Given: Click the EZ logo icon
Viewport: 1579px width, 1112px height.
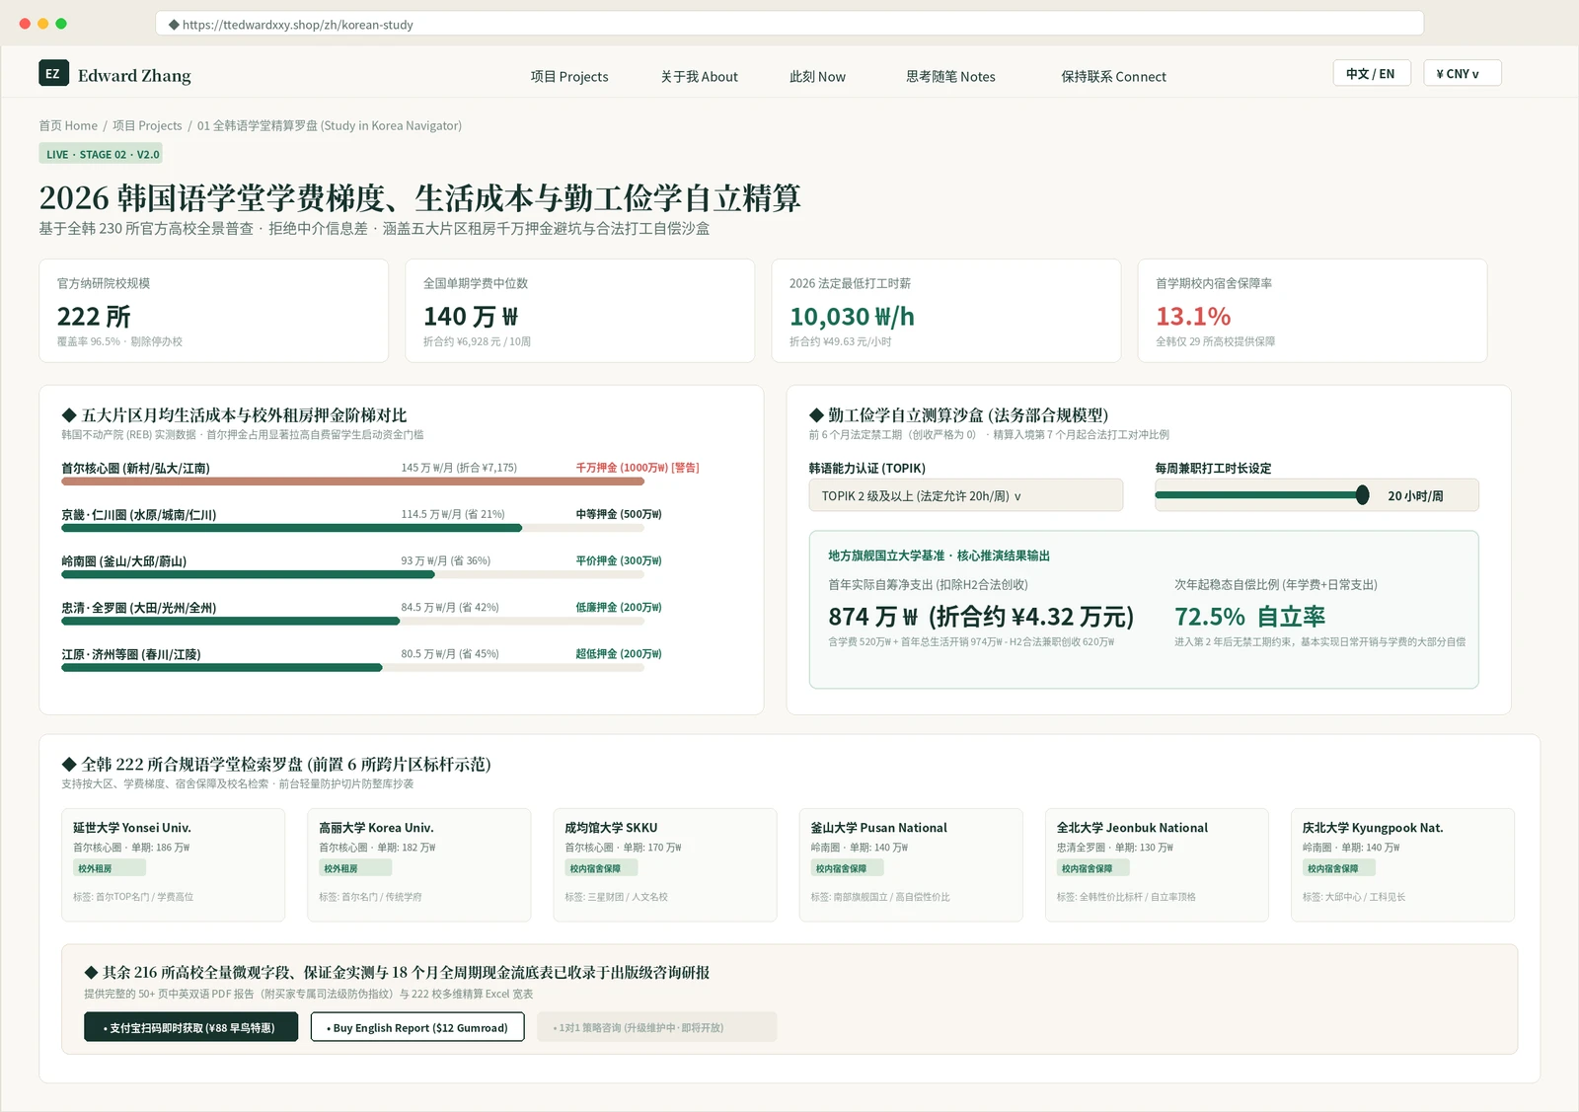Looking at the screenshot, I should point(53,74).
